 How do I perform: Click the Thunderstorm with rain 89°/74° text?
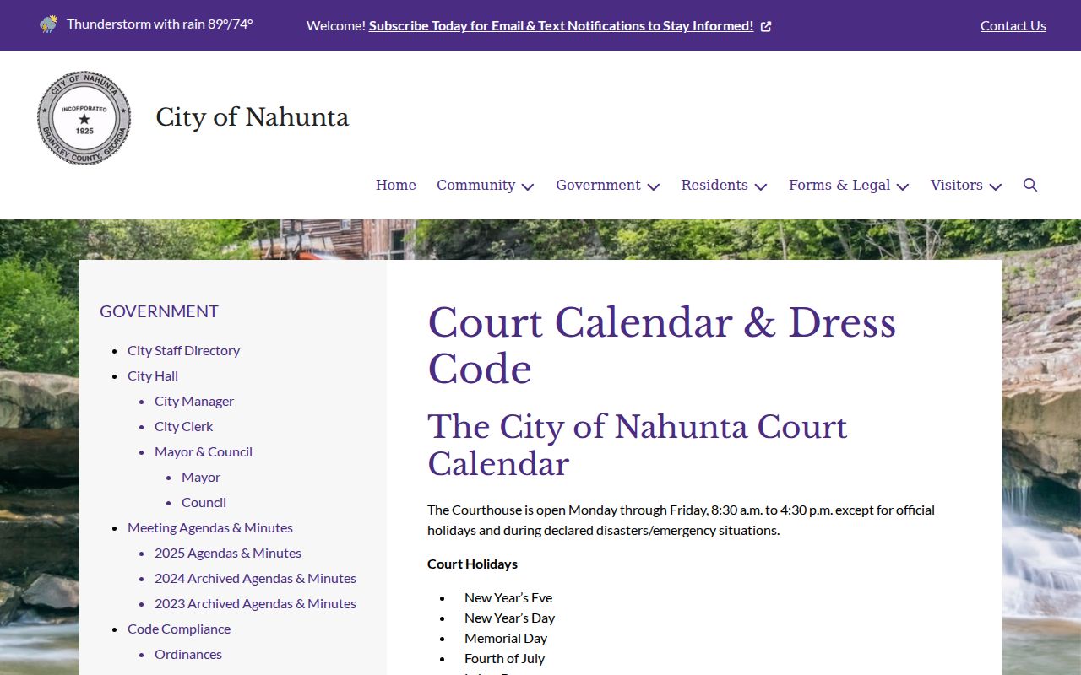[x=160, y=24]
